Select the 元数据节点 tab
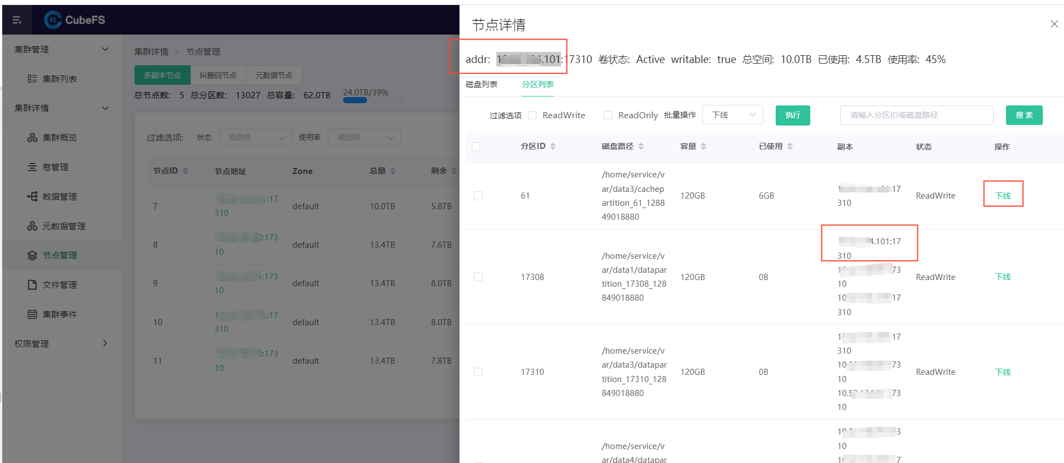 [x=274, y=75]
